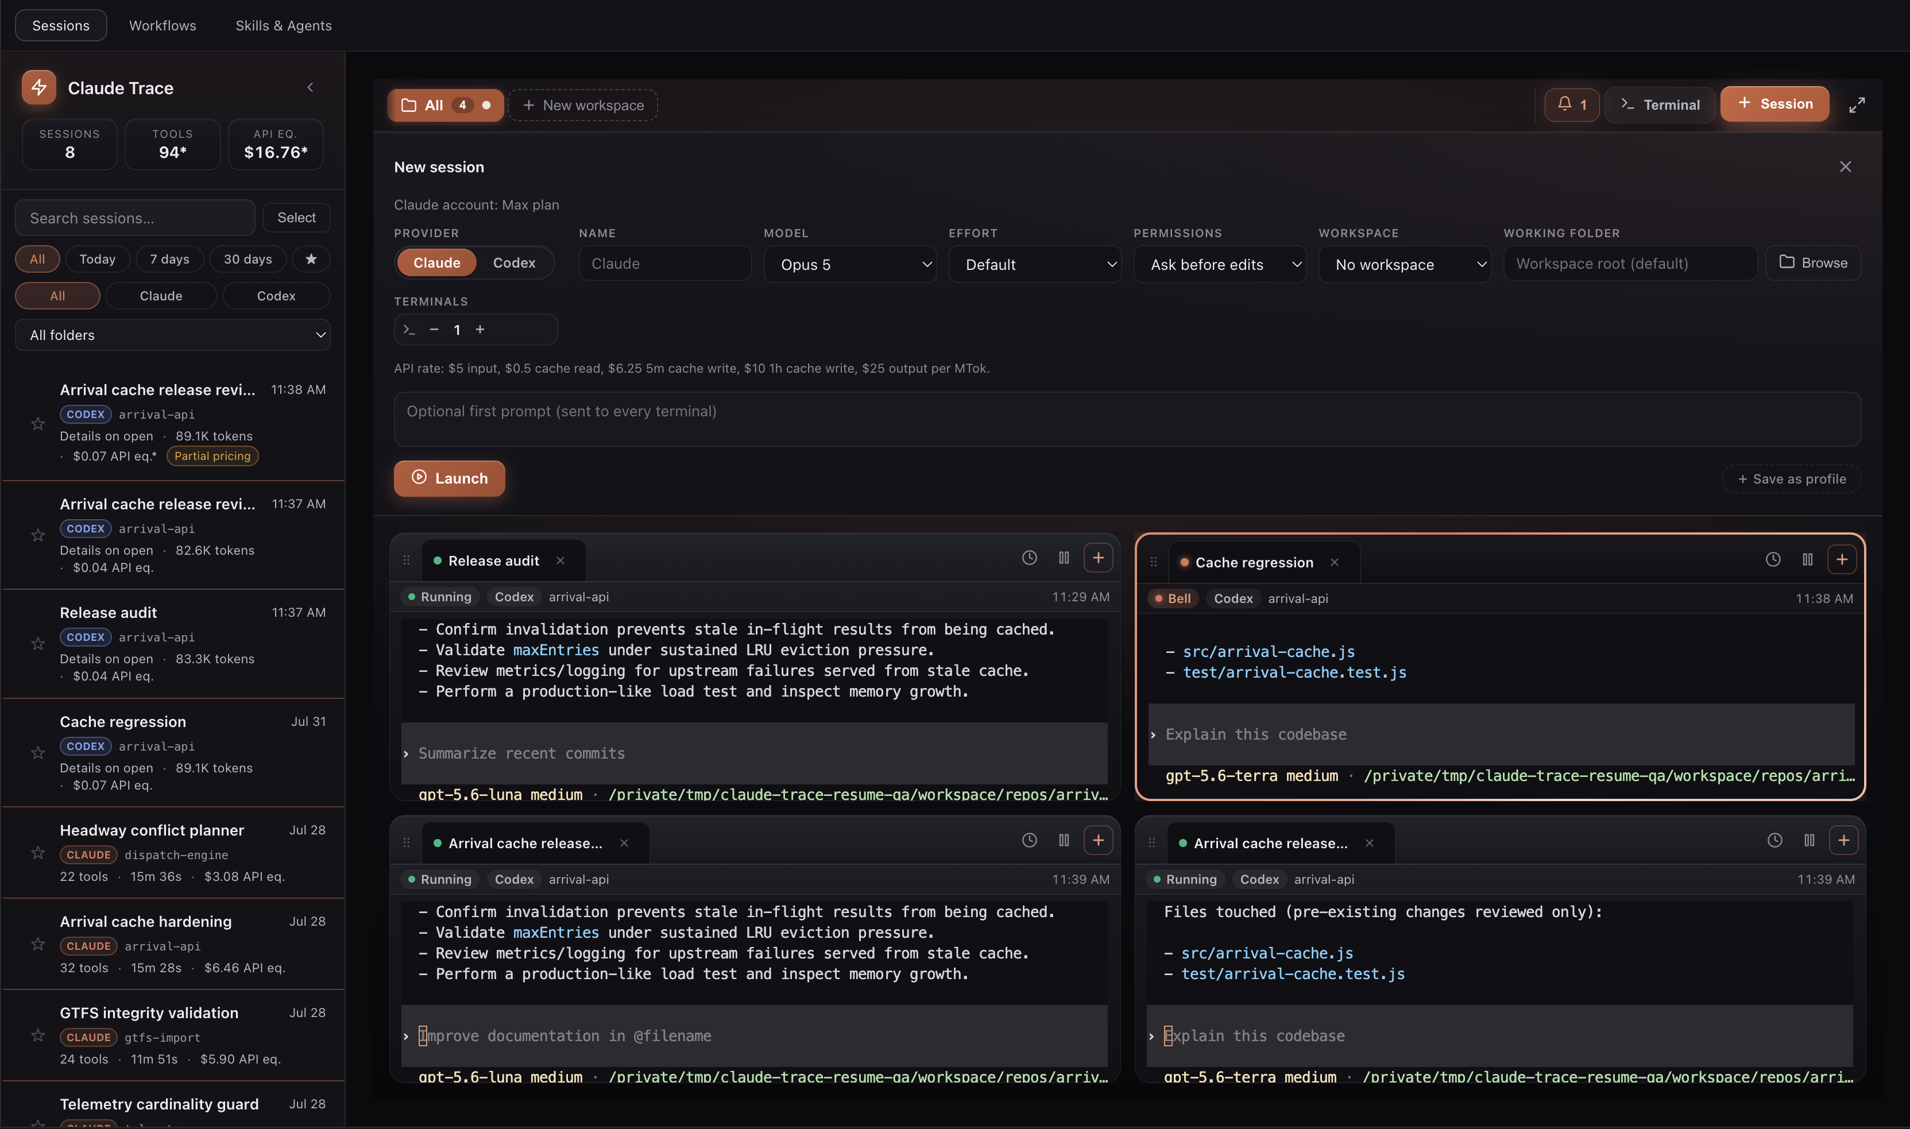Save settings as profile
The height and width of the screenshot is (1129, 1910).
point(1791,478)
